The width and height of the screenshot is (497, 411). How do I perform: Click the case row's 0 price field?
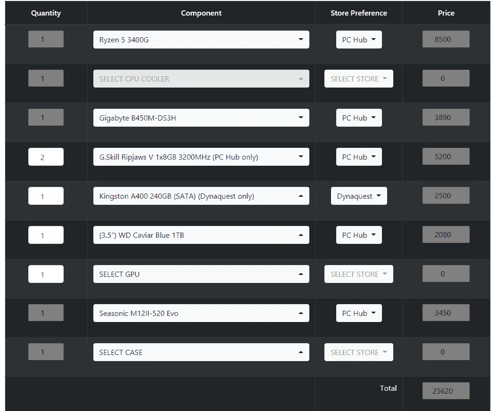pyautogui.click(x=446, y=352)
